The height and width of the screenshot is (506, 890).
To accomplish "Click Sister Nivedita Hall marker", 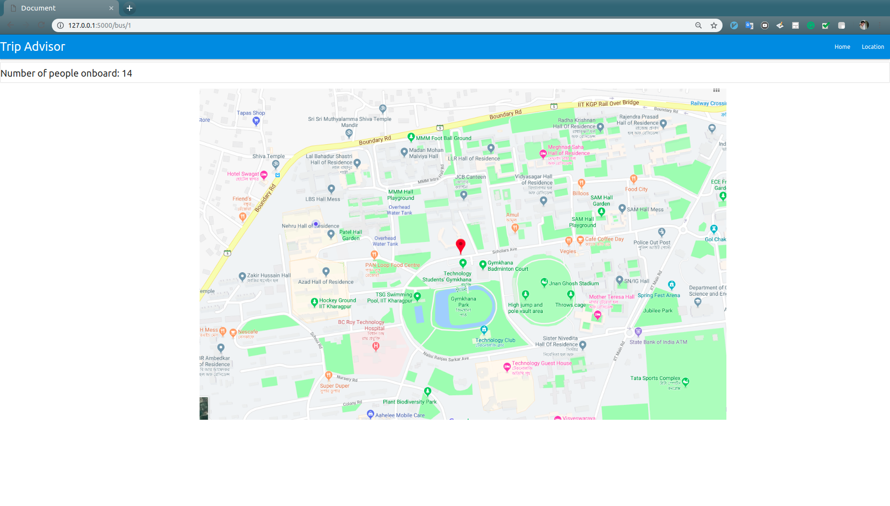I will [582, 345].
